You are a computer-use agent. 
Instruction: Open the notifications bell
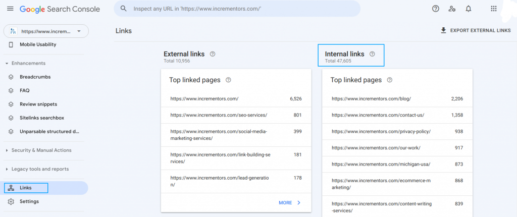pyautogui.click(x=469, y=9)
